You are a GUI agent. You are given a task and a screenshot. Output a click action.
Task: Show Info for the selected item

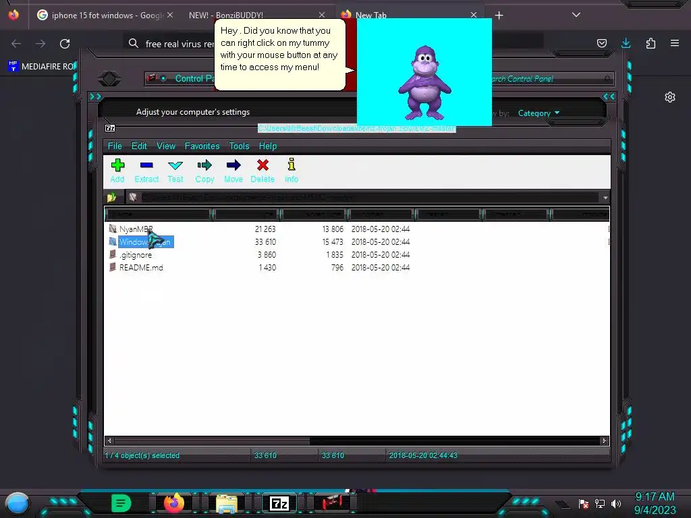coord(292,171)
